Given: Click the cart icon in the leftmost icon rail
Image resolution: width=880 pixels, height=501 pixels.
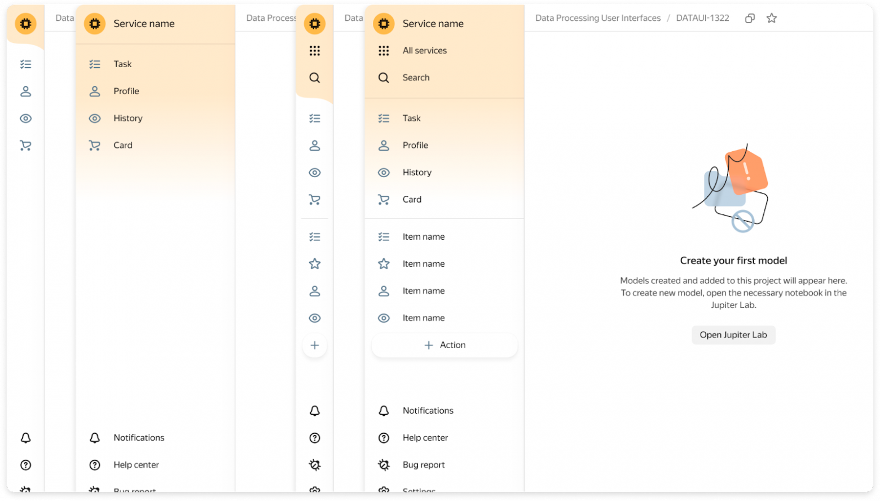Looking at the screenshot, I should (25, 146).
